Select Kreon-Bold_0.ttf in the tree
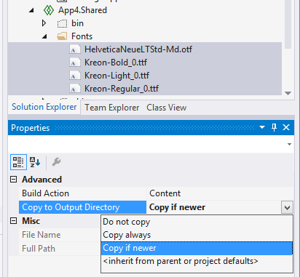300x277 pixels. 116,63
